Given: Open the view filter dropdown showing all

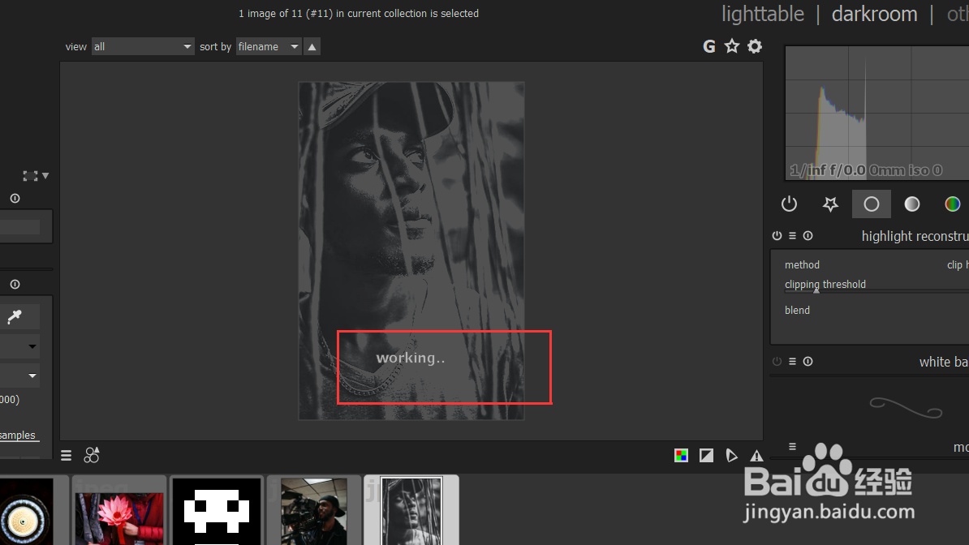Looking at the screenshot, I should [143, 46].
